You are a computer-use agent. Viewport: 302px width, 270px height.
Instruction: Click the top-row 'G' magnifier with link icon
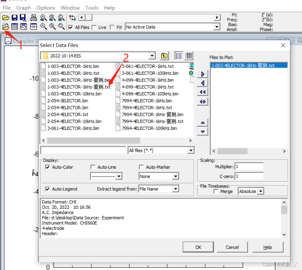52,18
